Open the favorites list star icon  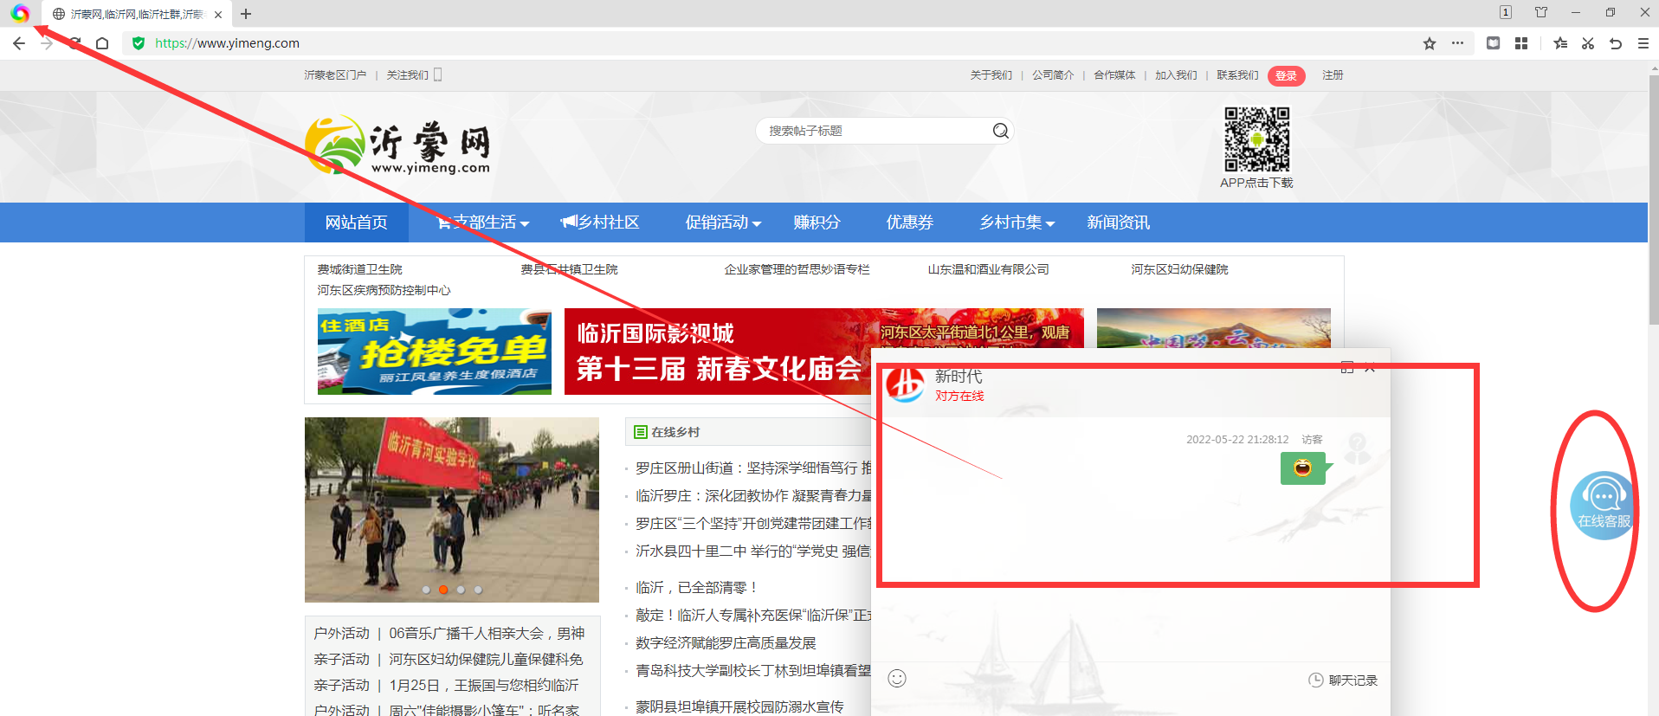(1560, 43)
